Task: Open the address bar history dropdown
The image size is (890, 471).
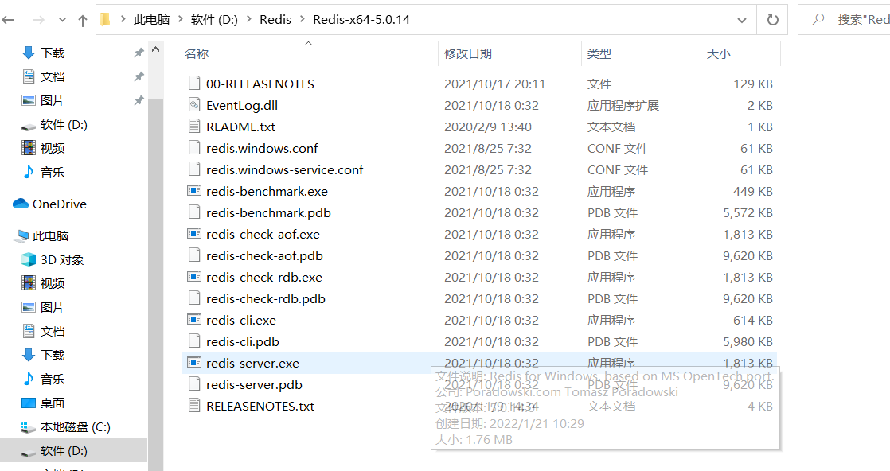Action: click(x=741, y=19)
